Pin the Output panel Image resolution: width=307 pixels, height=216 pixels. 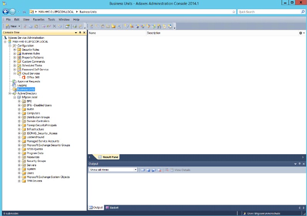click(x=300, y=164)
